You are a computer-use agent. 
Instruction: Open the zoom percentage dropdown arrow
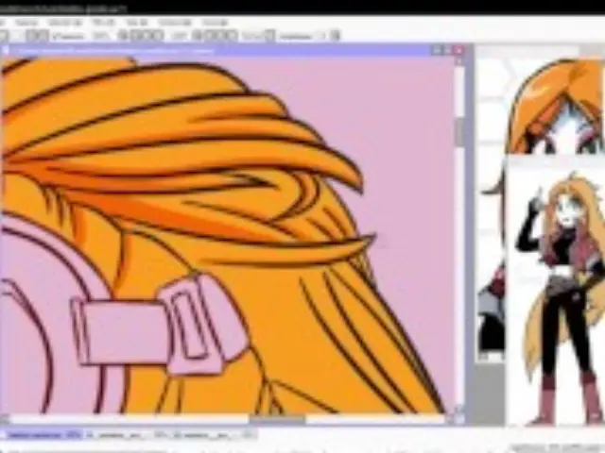(x=124, y=36)
